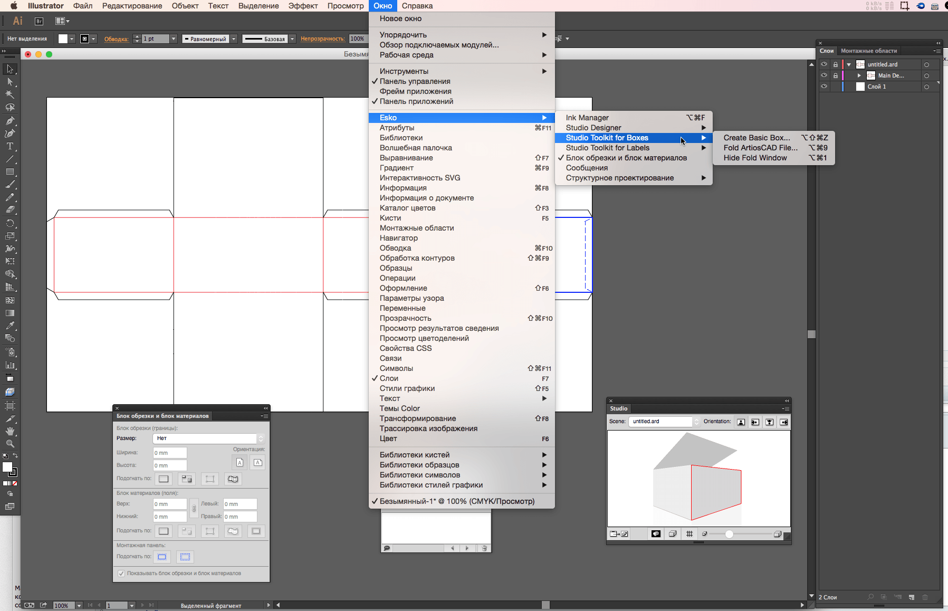Hide the untitled.ard layer visibility
Image resolution: width=948 pixels, height=611 pixels.
824,64
